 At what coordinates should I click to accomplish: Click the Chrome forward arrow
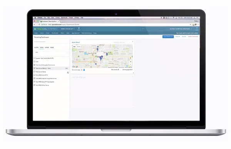pyautogui.click(x=37, y=25)
